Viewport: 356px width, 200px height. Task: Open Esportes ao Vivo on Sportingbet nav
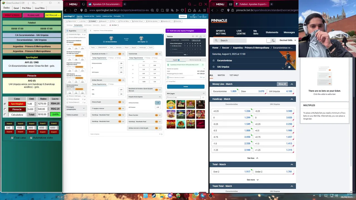[89, 16]
